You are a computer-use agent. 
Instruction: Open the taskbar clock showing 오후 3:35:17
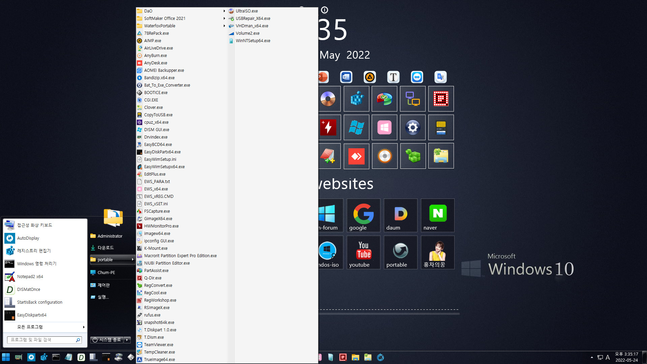(626, 357)
